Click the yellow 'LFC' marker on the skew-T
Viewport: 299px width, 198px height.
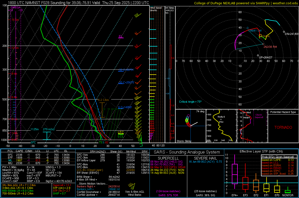121,132
